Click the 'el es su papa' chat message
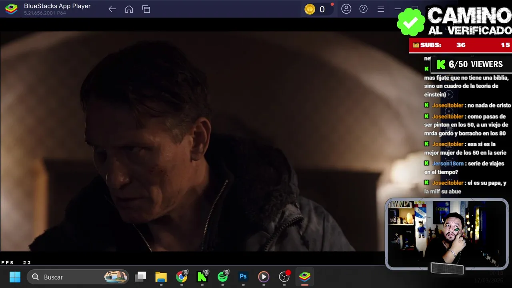 pyautogui.click(x=465, y=187)
